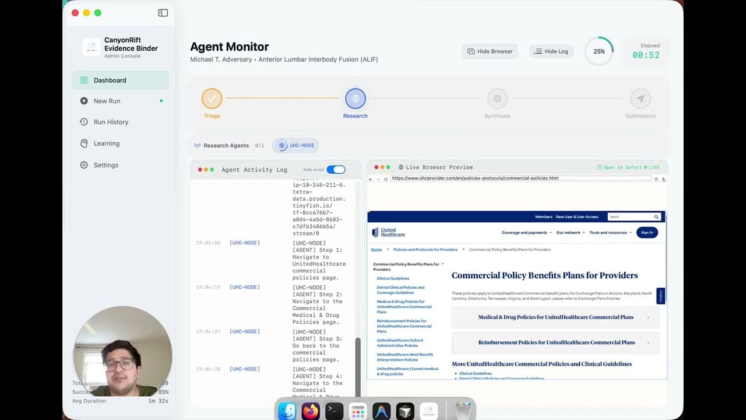746x420 pixels.
Task: Select the Submission step paper-plane icon
Action: coord(641,99)
